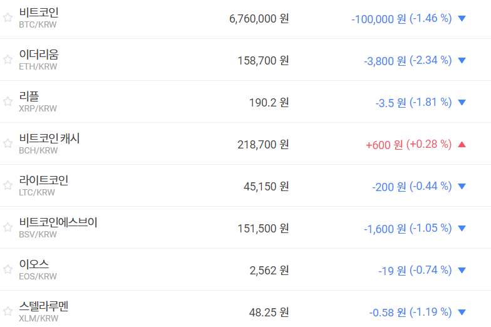491x327 pixels.
Task: Open the 비트코인 coin name link
Action: point(39,13)
